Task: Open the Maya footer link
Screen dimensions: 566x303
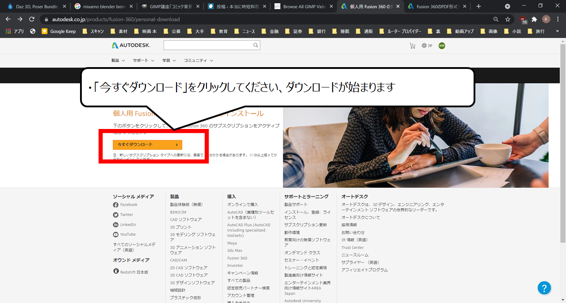Action: pos(232,243)
